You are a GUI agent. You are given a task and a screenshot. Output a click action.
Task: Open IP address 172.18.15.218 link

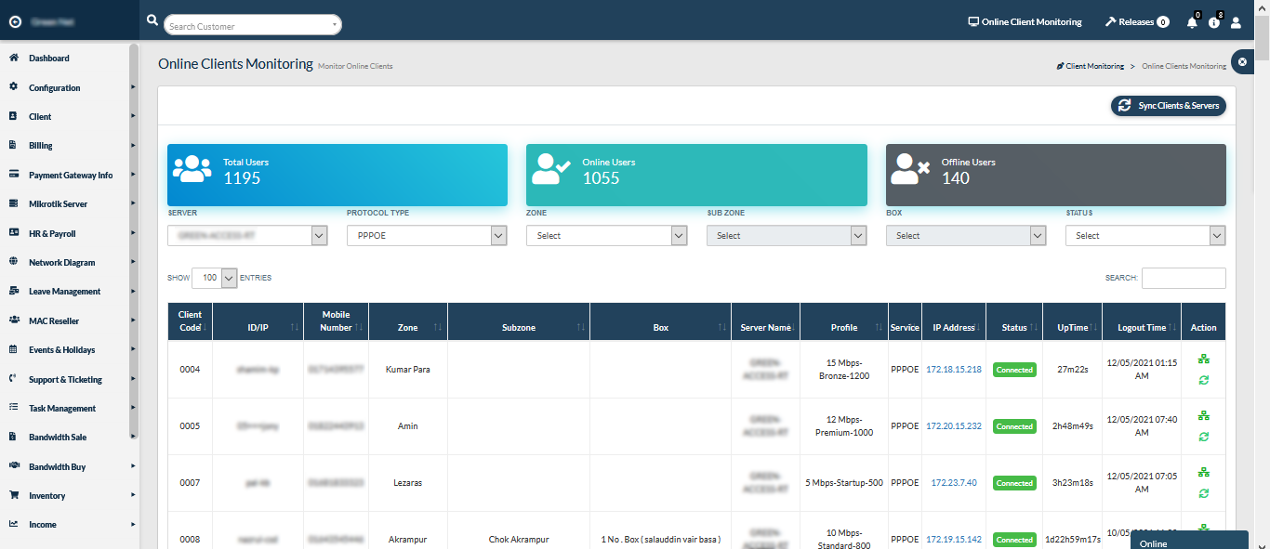tap(954, 369)
